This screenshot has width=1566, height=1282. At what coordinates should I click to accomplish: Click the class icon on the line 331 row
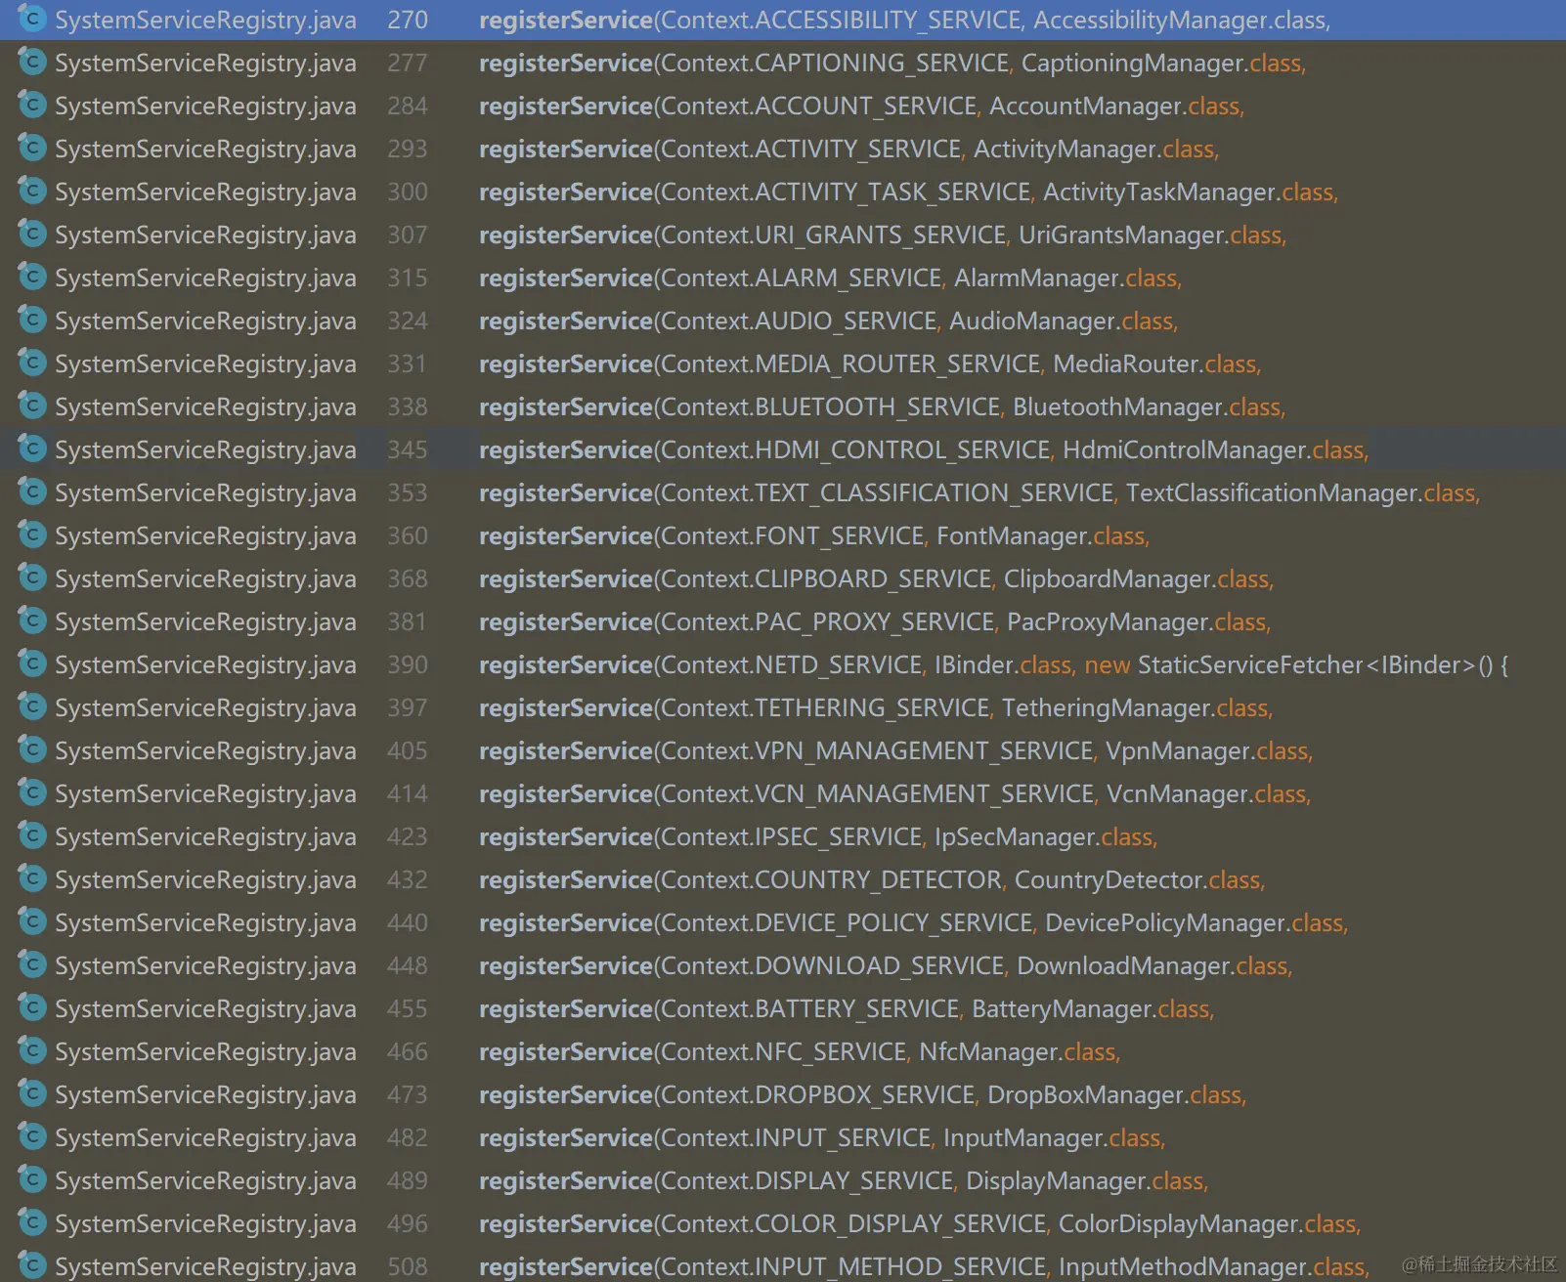[x=32, y=363]
